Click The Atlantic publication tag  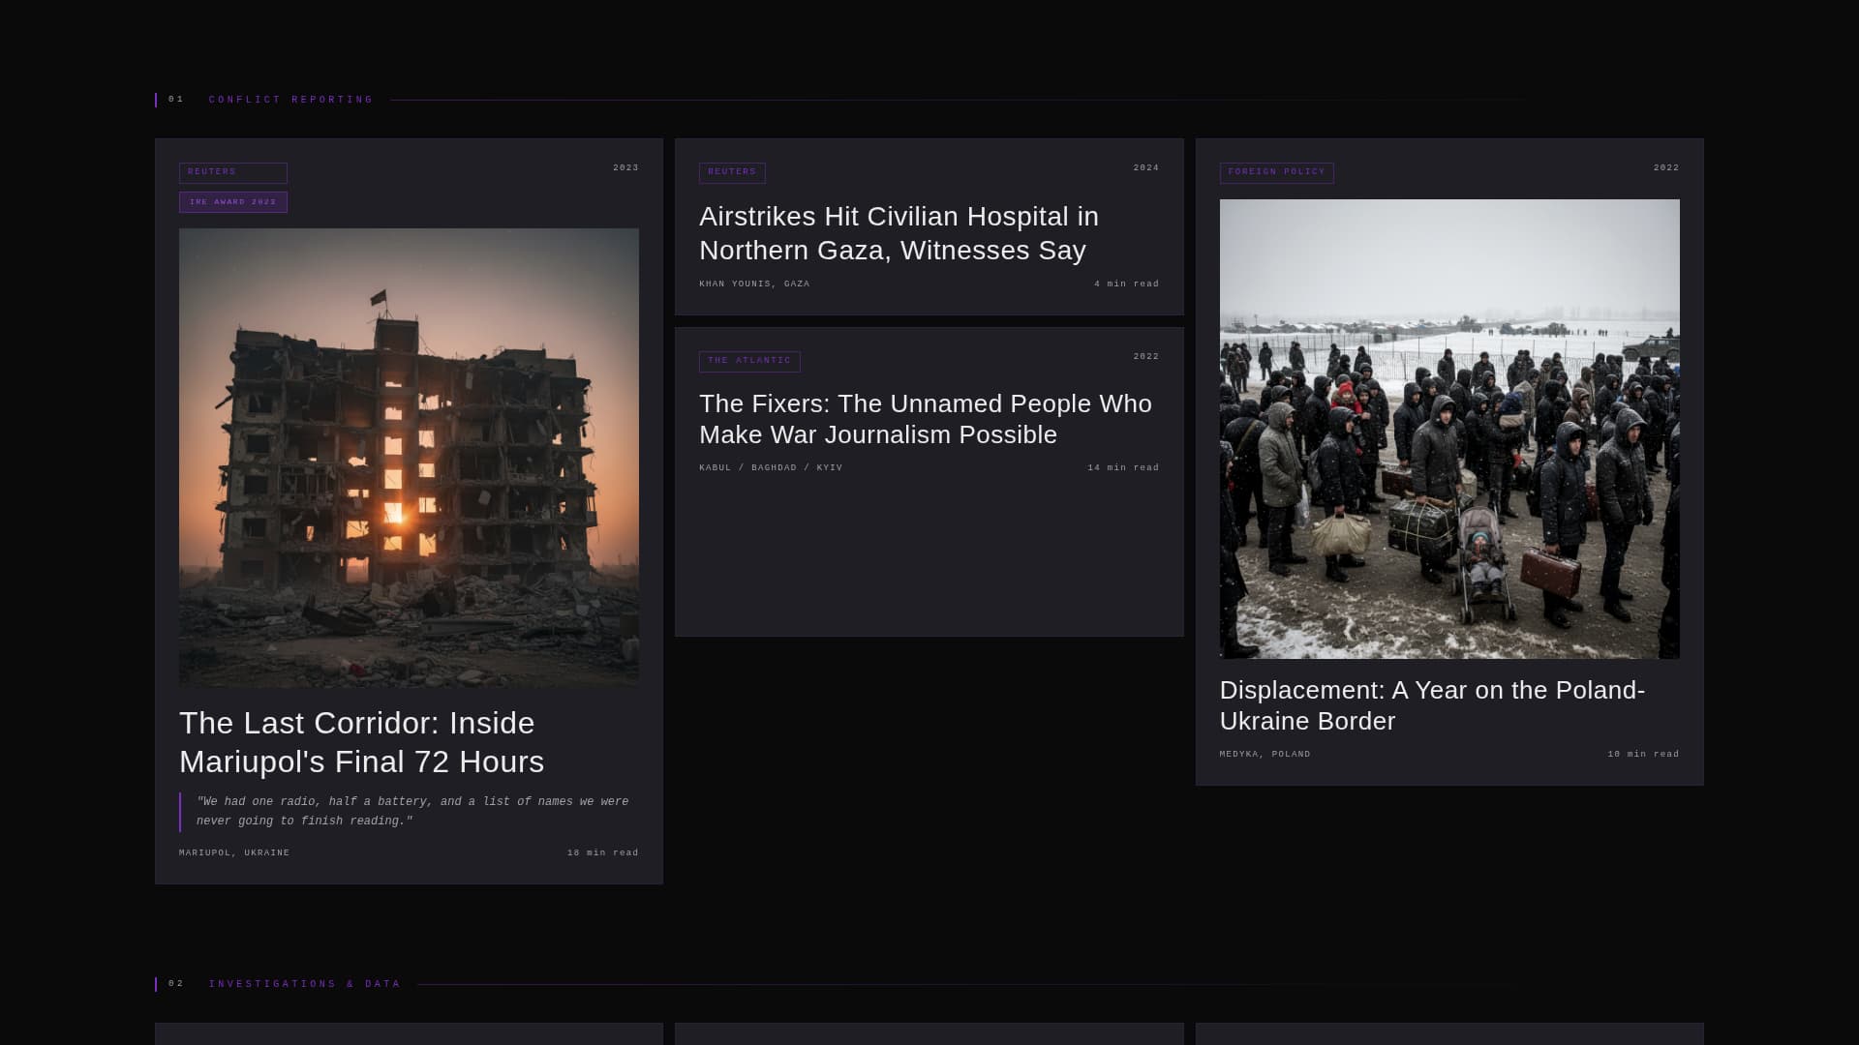(x=749, y=361)
